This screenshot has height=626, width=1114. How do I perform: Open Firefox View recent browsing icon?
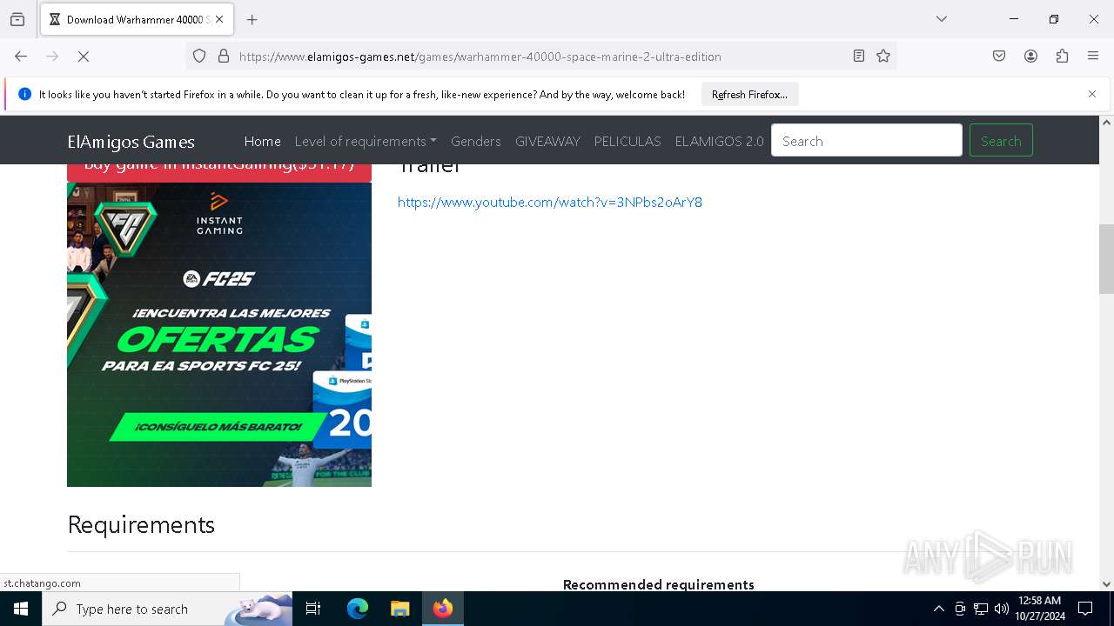[17, 19]
